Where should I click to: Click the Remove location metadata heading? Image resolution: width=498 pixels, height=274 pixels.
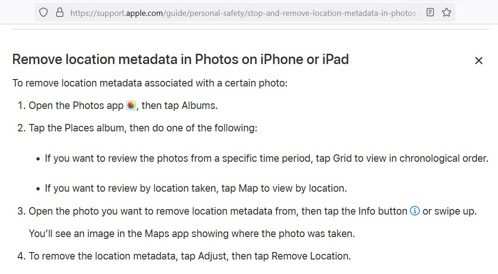pyautogui.click(x=180, y=59)
